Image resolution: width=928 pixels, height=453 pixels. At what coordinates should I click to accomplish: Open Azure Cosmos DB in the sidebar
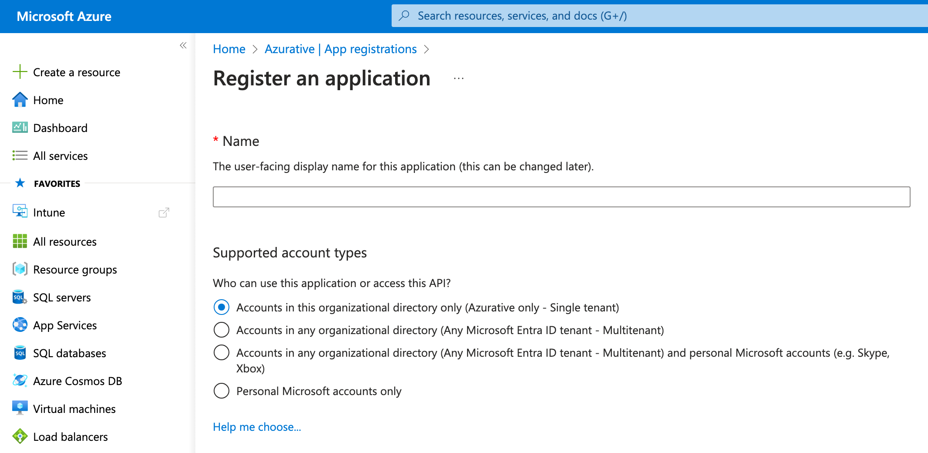point(78,381)
